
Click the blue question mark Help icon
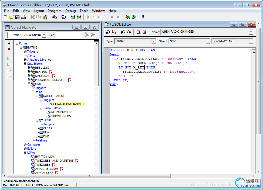143,17
